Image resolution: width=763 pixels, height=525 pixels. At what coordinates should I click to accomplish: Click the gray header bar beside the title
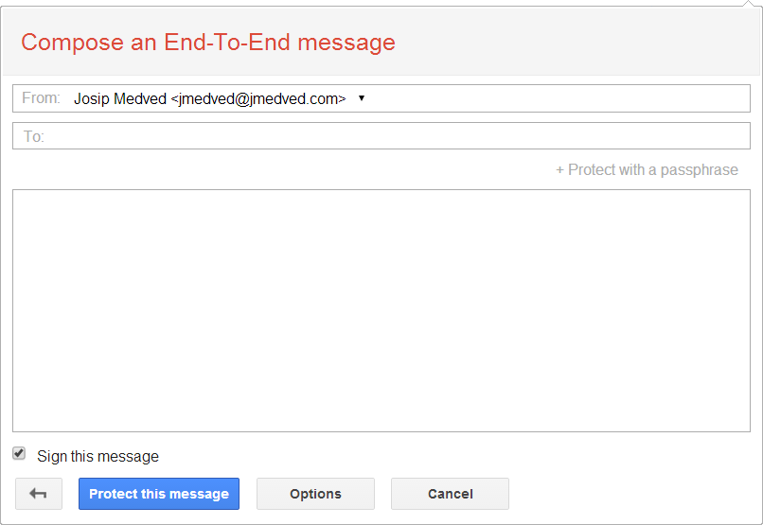coord(587,43)
